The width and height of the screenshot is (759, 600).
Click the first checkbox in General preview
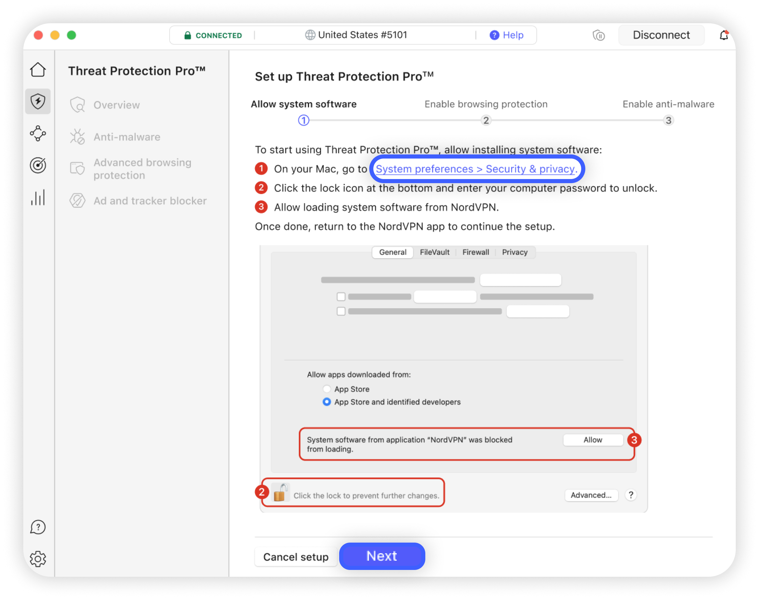pyautogui.click(x=341, y=297)
